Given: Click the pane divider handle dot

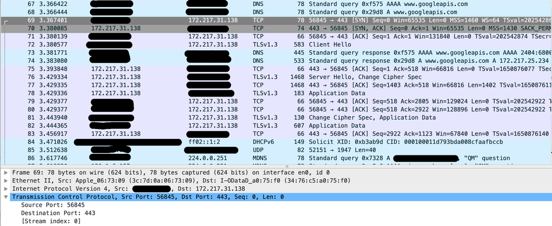Looking at the screenshot, I should click(x=287, y=166).
